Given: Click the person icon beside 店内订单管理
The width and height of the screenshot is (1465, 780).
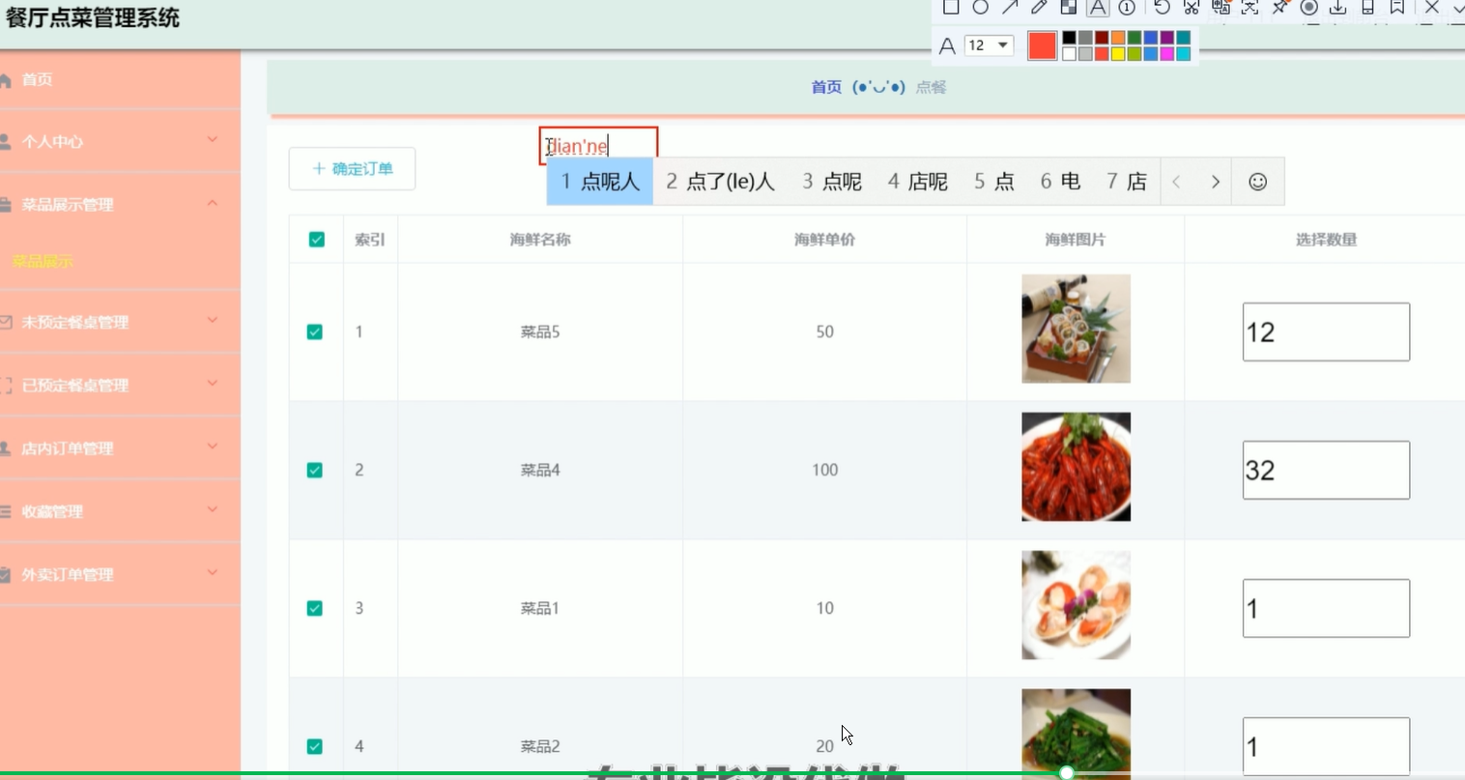Looking at the screenshot, I should tap(5, 448).
